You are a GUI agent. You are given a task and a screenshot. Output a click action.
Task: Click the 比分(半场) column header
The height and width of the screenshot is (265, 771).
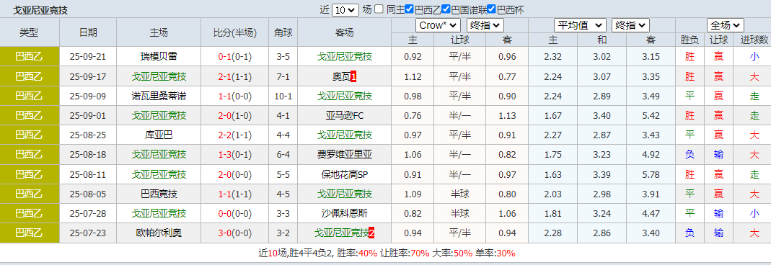click(x=235, y=32)
